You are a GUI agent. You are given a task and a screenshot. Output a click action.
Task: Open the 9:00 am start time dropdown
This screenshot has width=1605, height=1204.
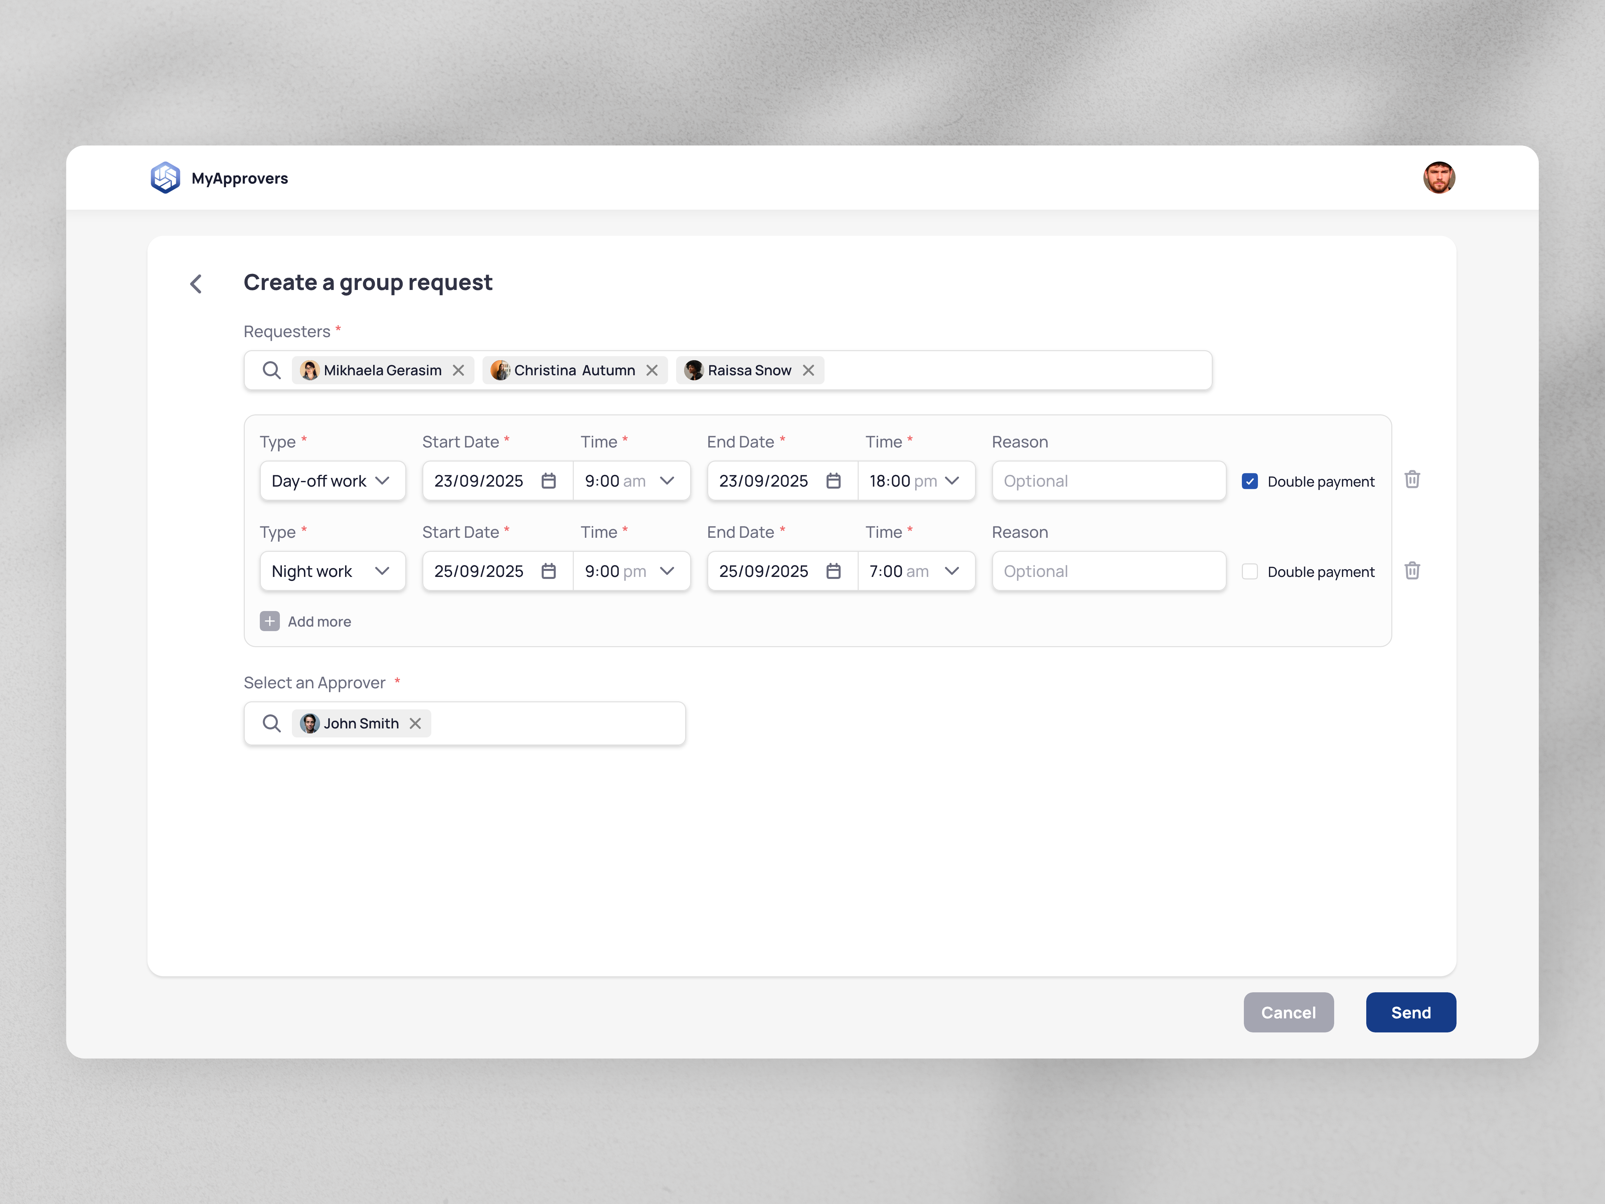pos(631,481)
